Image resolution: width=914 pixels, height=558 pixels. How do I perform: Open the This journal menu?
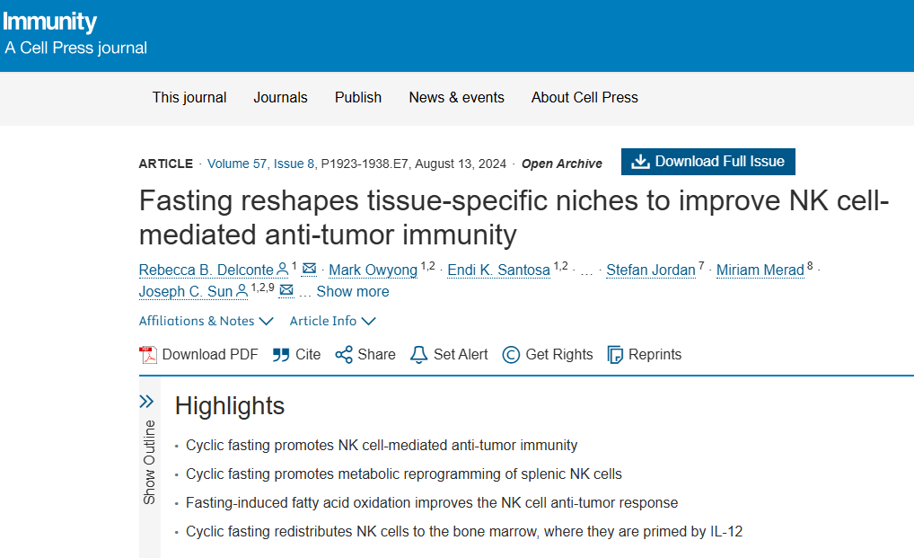tap(189, 98)
